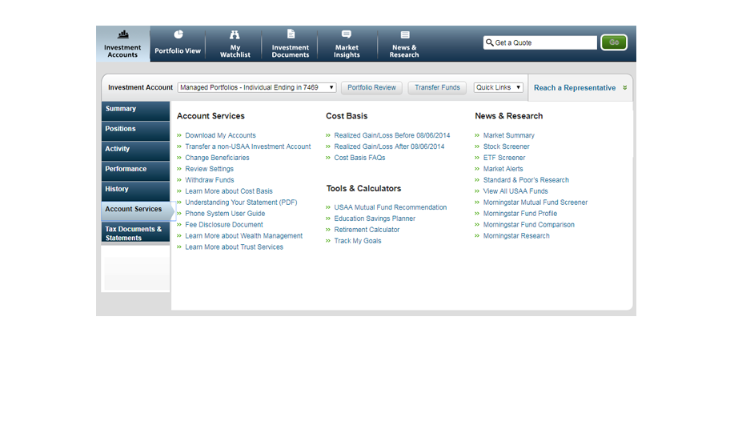The height and width of the screenshot is (421, 730).
Task: Open Stock Screener link
Action: pyautogui.click(x=506, y=146)
